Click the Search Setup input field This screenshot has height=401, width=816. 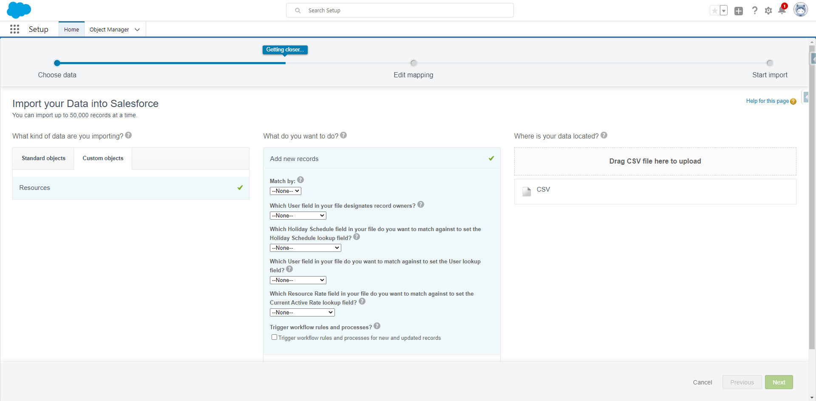[x=399, y=10]
